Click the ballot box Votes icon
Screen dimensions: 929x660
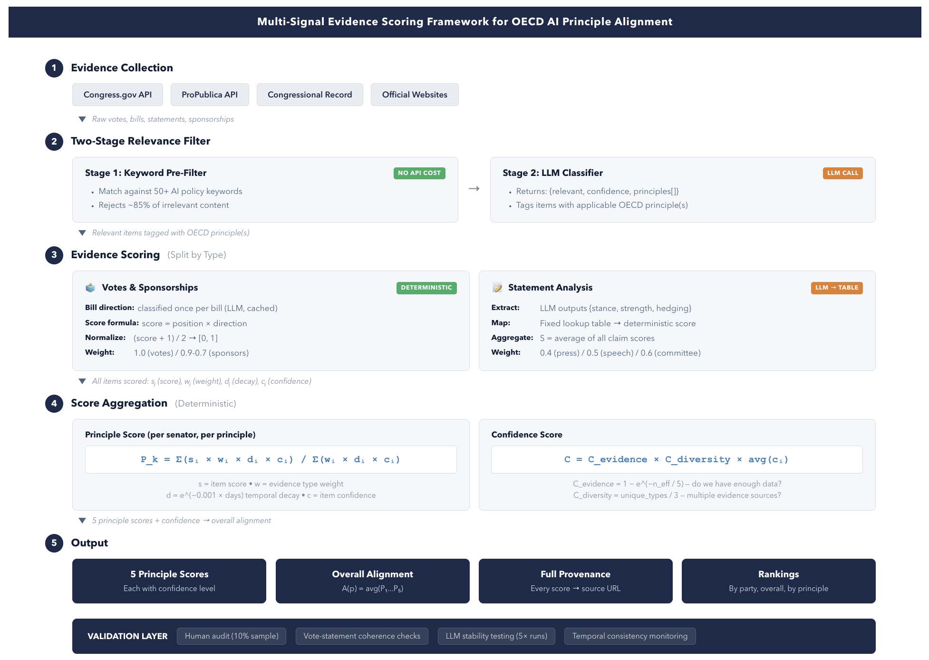90,288
